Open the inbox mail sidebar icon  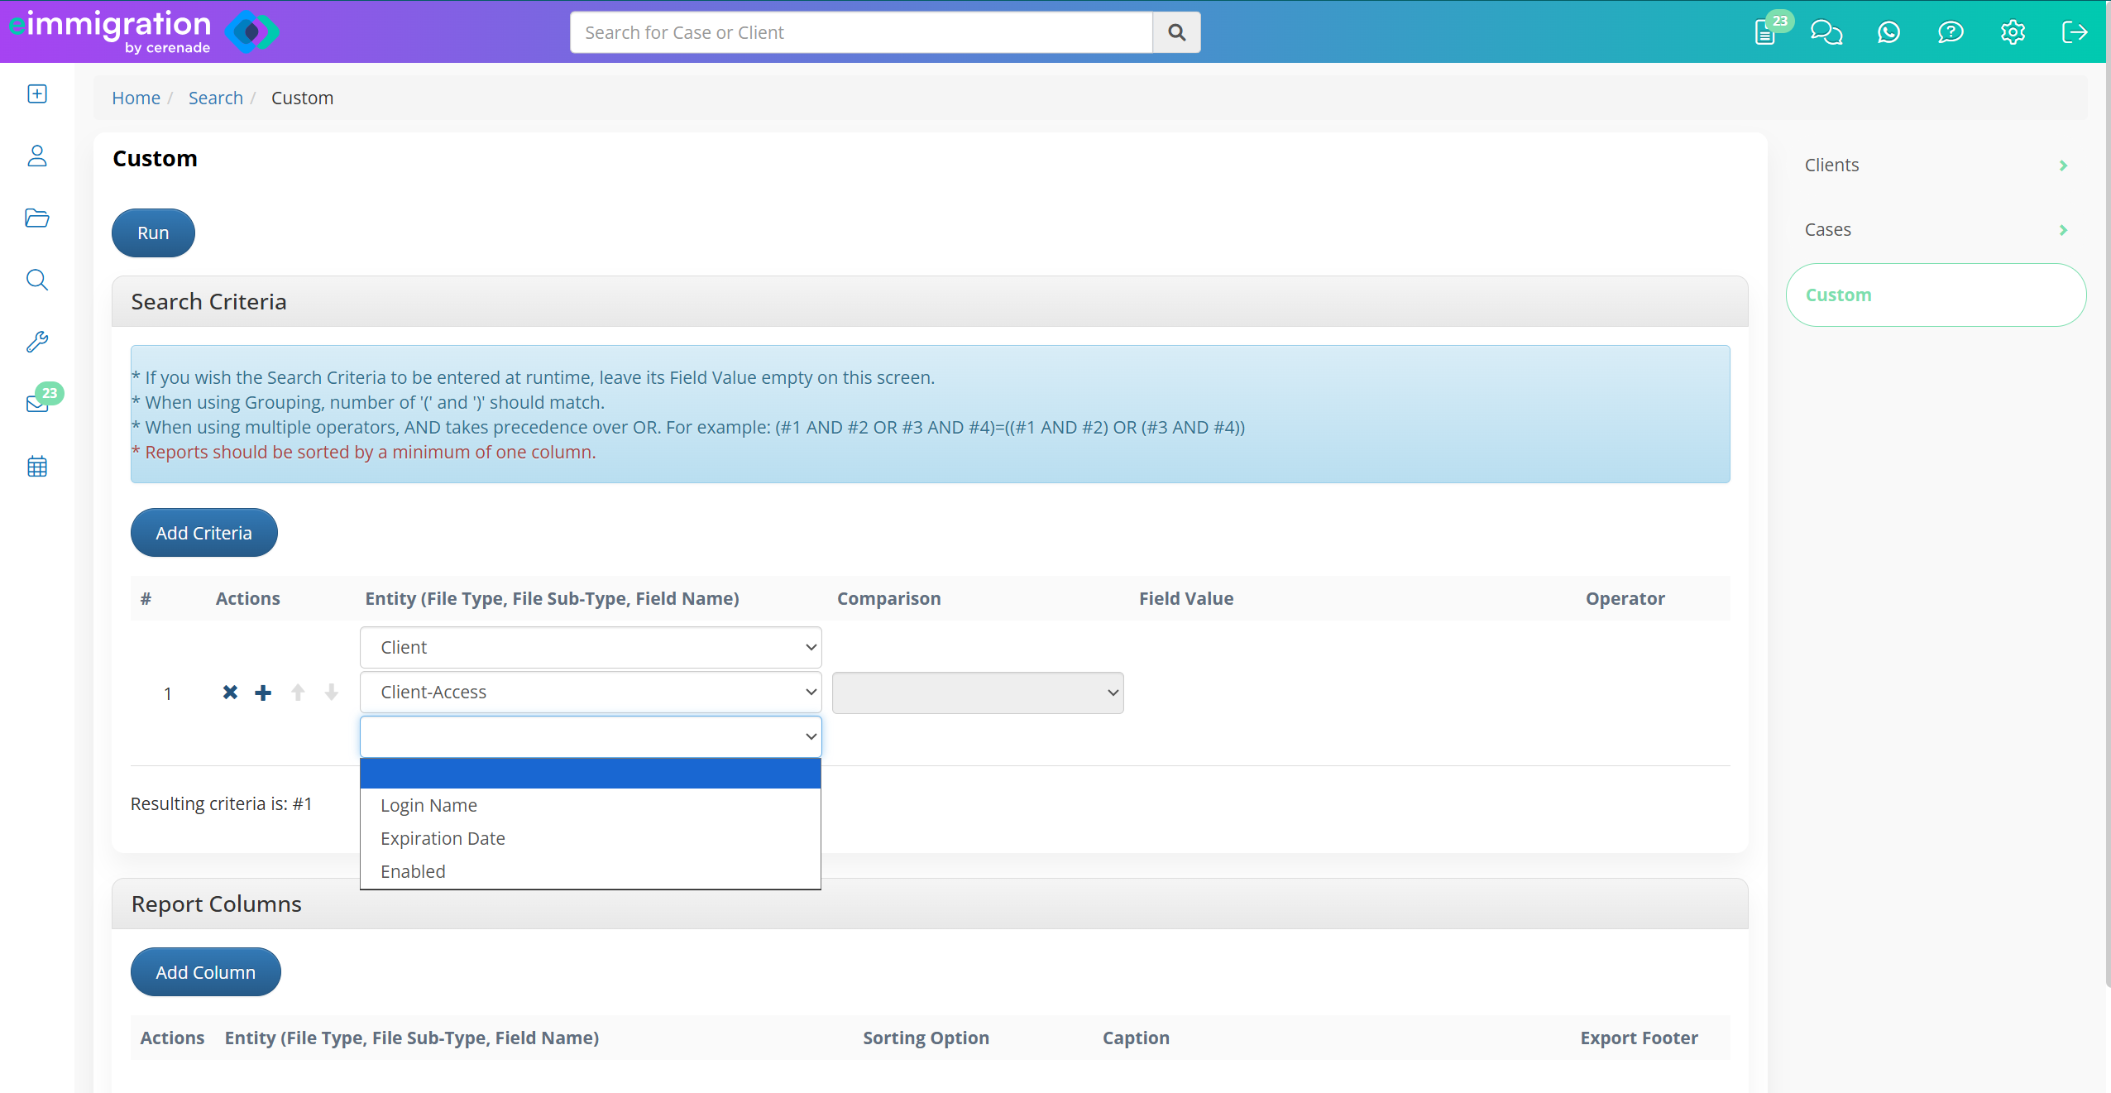click(37, 404)
